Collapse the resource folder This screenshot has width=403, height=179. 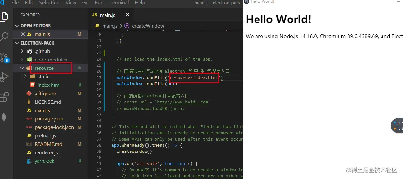tap(22, 68)
